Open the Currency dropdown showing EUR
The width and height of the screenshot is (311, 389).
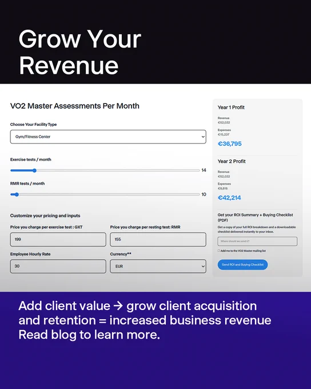point(158,266)
